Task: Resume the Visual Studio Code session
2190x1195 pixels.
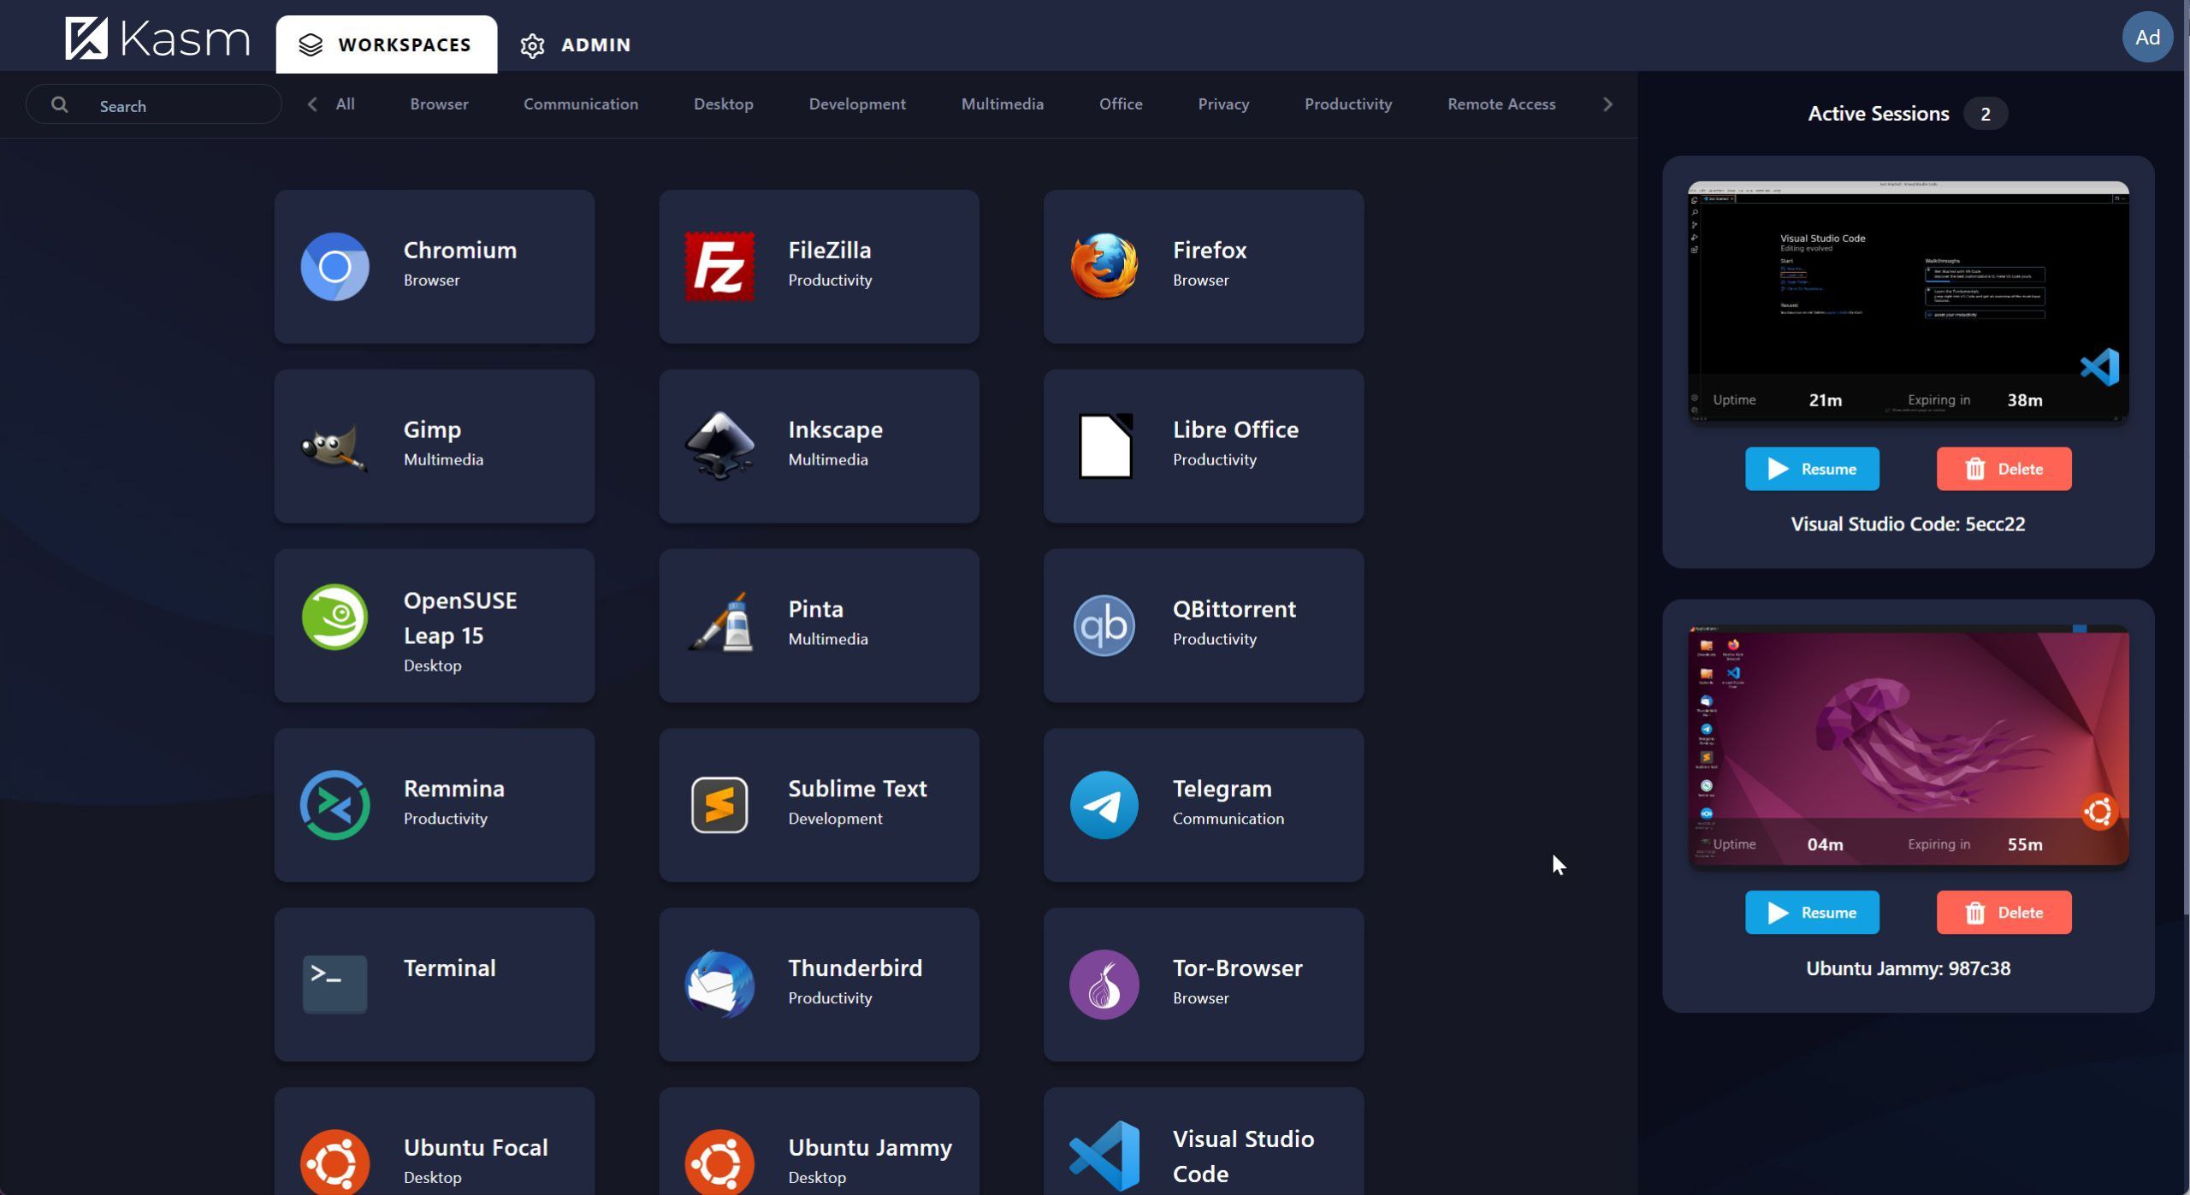Action: coord(1812,469)
